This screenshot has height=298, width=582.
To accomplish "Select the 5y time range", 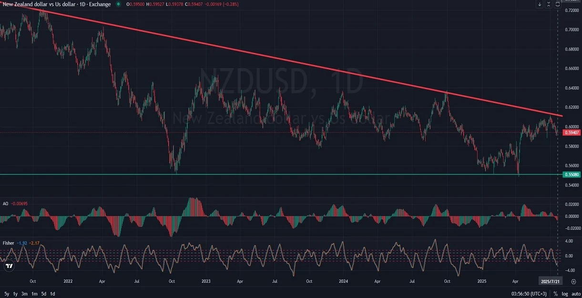I will [x=7, y=294].
